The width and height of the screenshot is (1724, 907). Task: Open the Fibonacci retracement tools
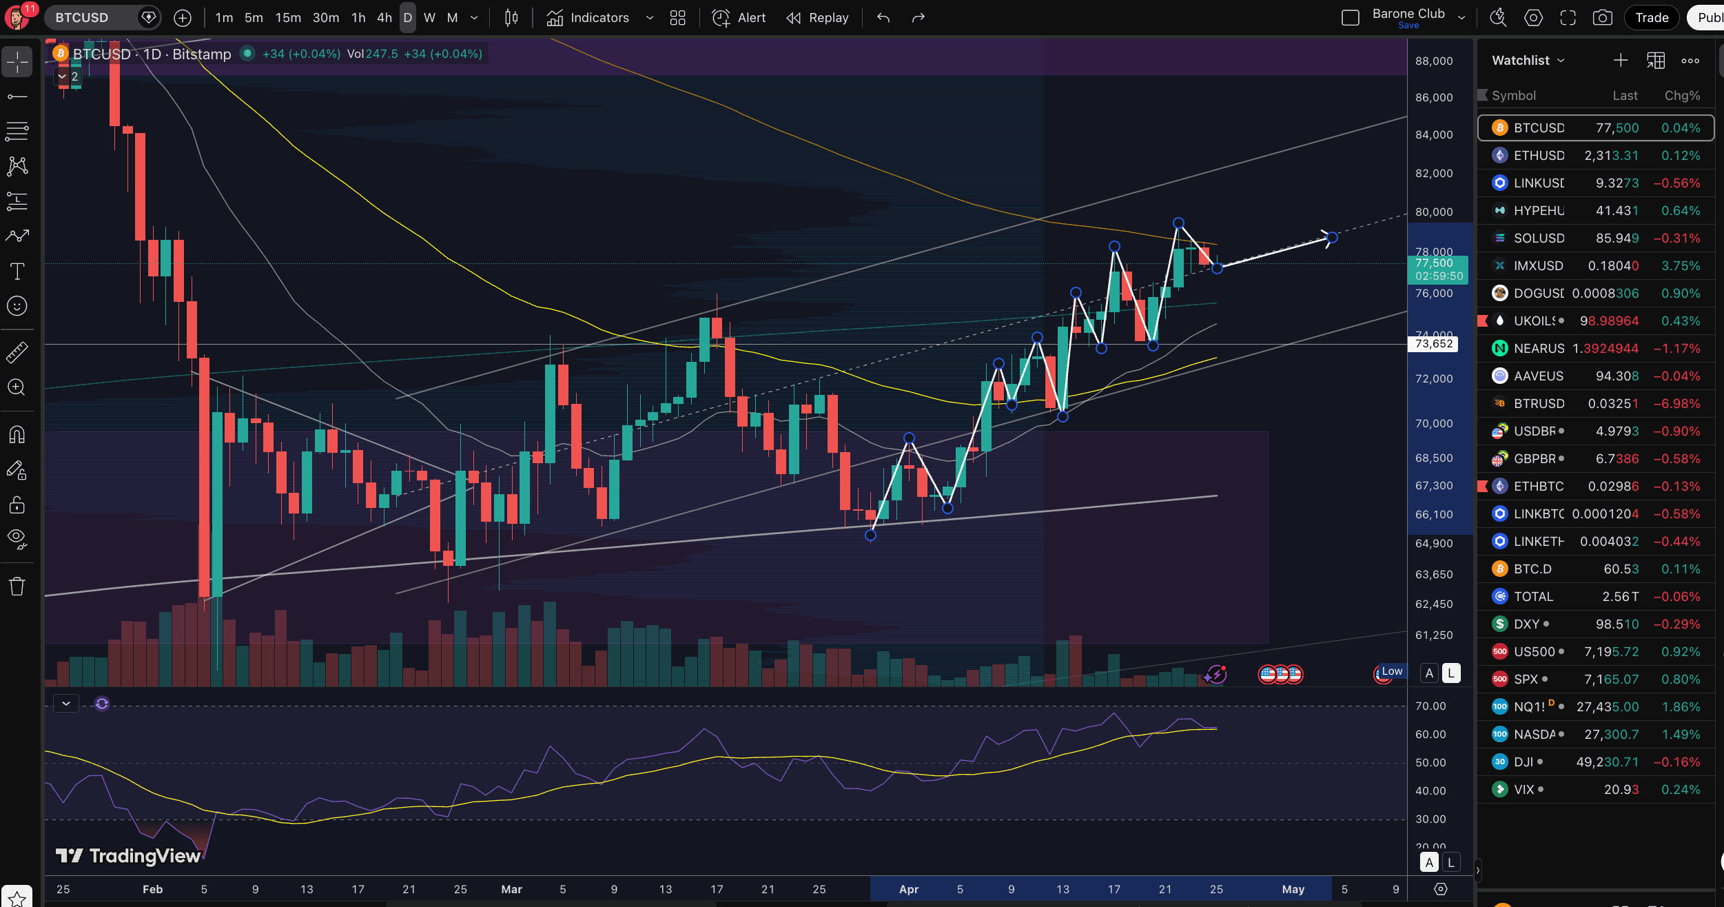click(17, 131)
